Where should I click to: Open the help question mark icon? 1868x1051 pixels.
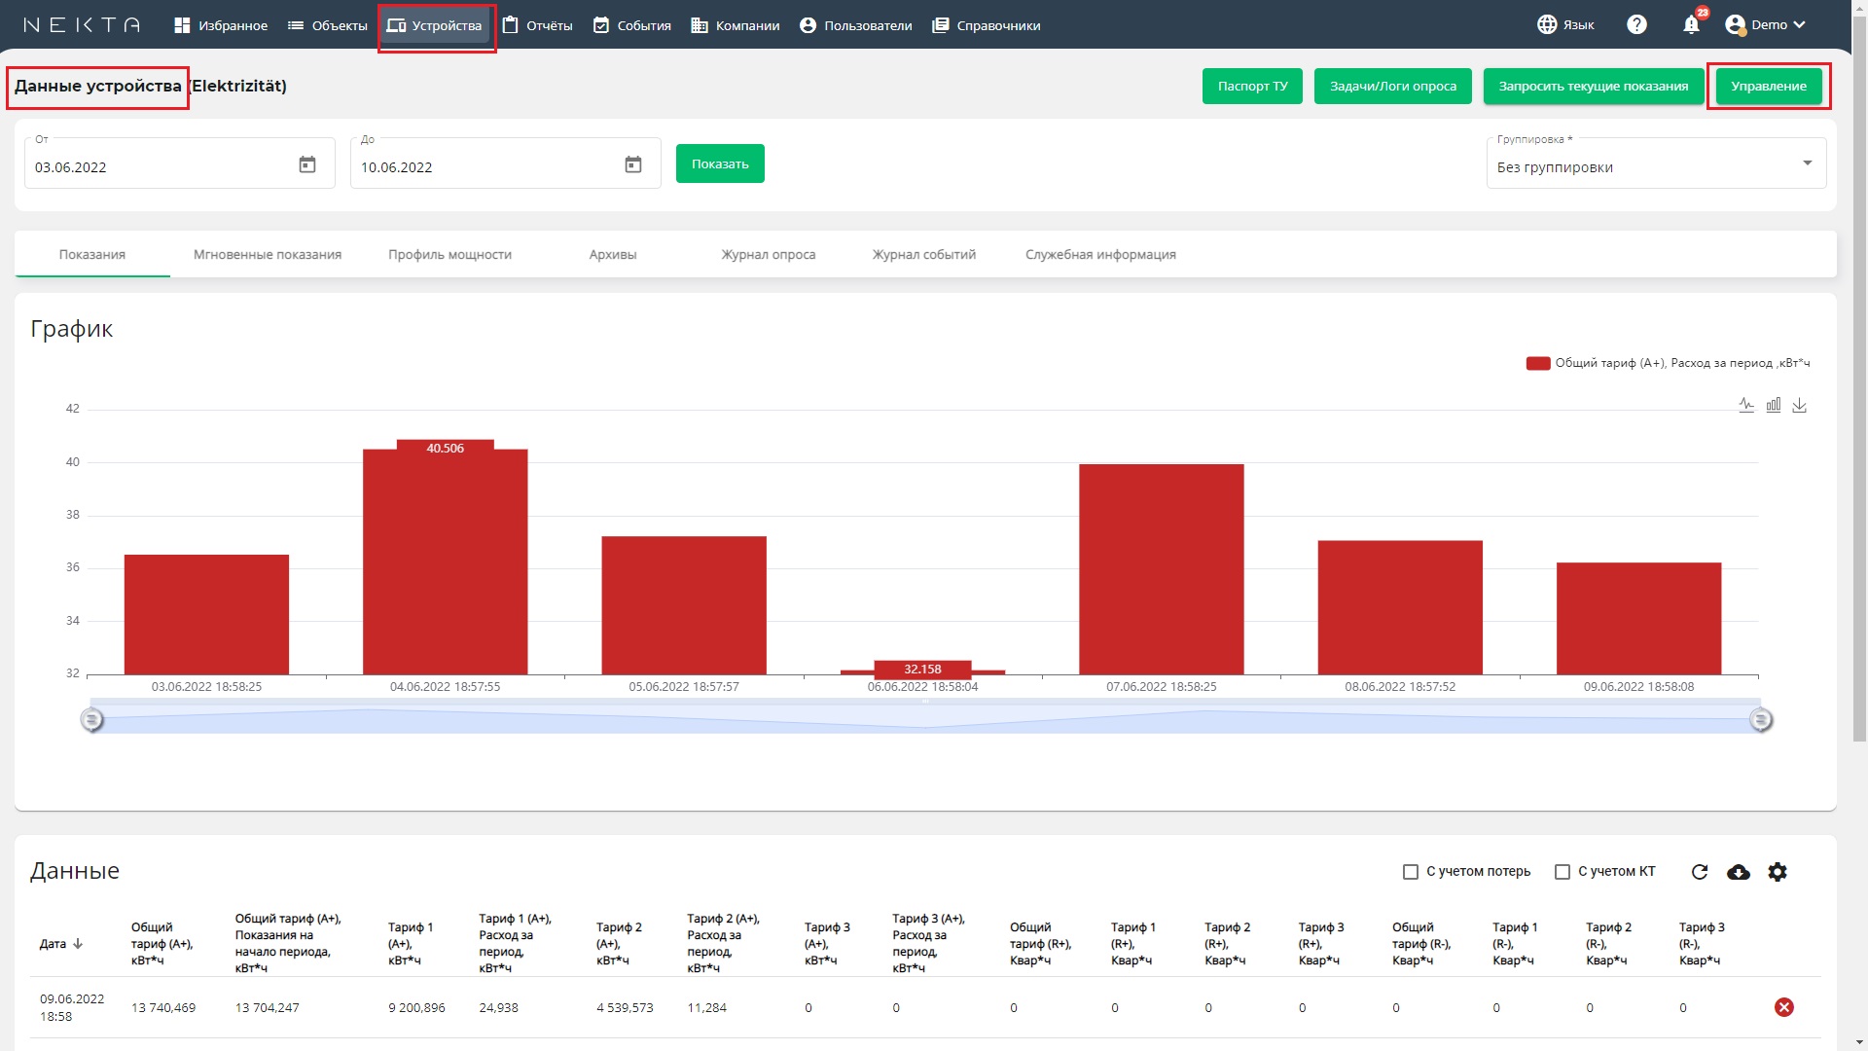(1636, 25)
